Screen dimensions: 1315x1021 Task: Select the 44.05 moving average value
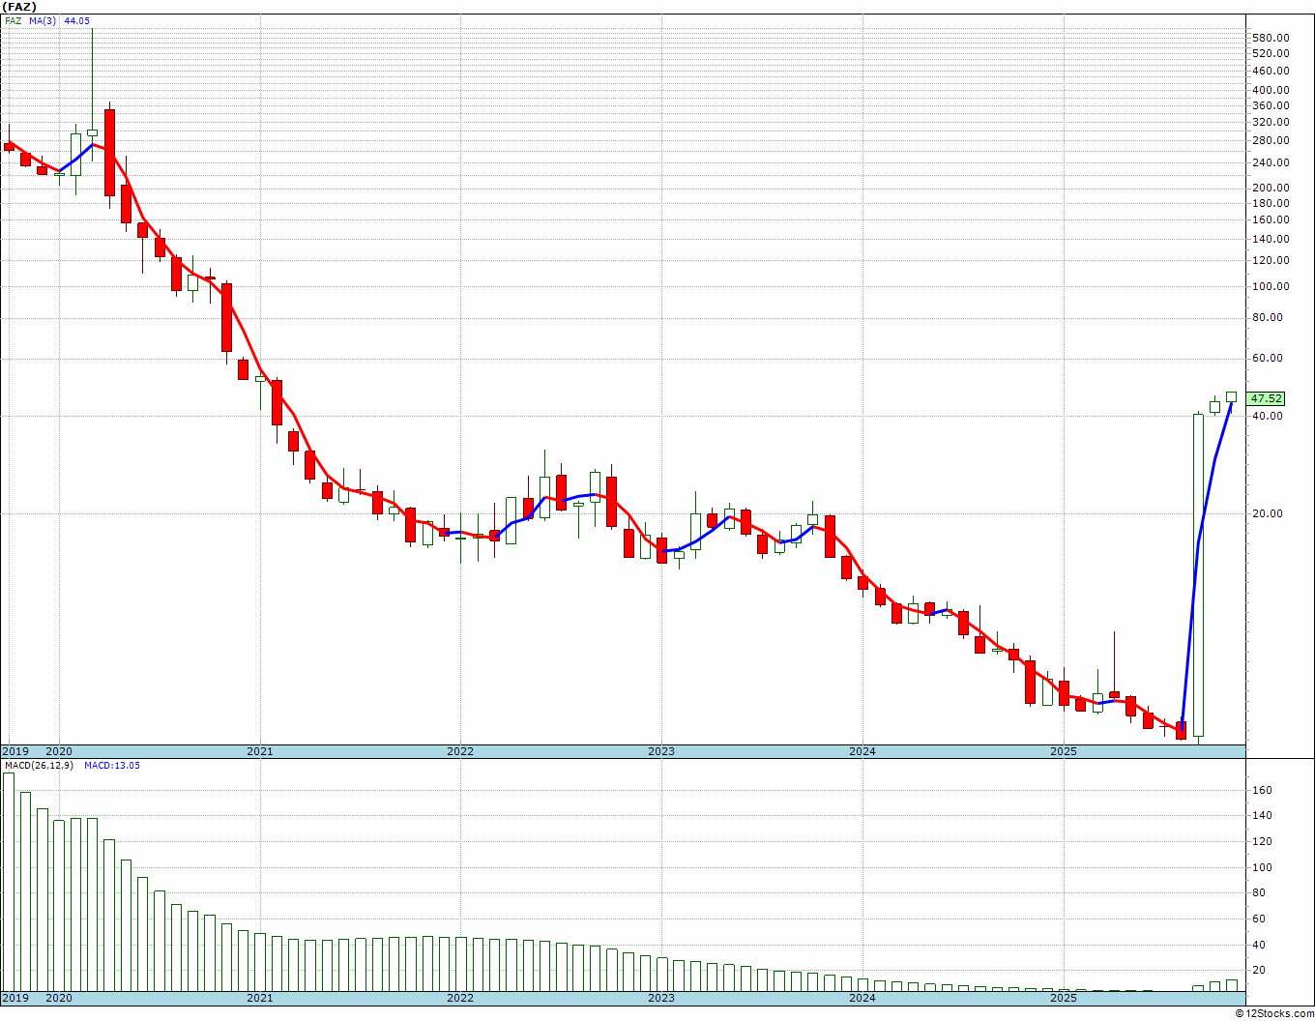point(76,20)
